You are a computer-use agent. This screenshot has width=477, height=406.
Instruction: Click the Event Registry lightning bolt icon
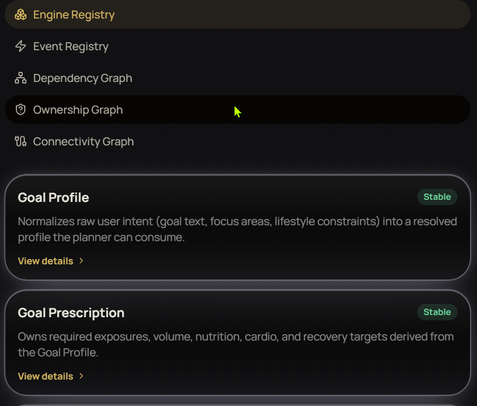click(x=21, y=47)
